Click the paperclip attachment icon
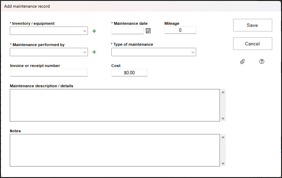The width and height of the screenshot is (282, 178). [x=243, y=61]
